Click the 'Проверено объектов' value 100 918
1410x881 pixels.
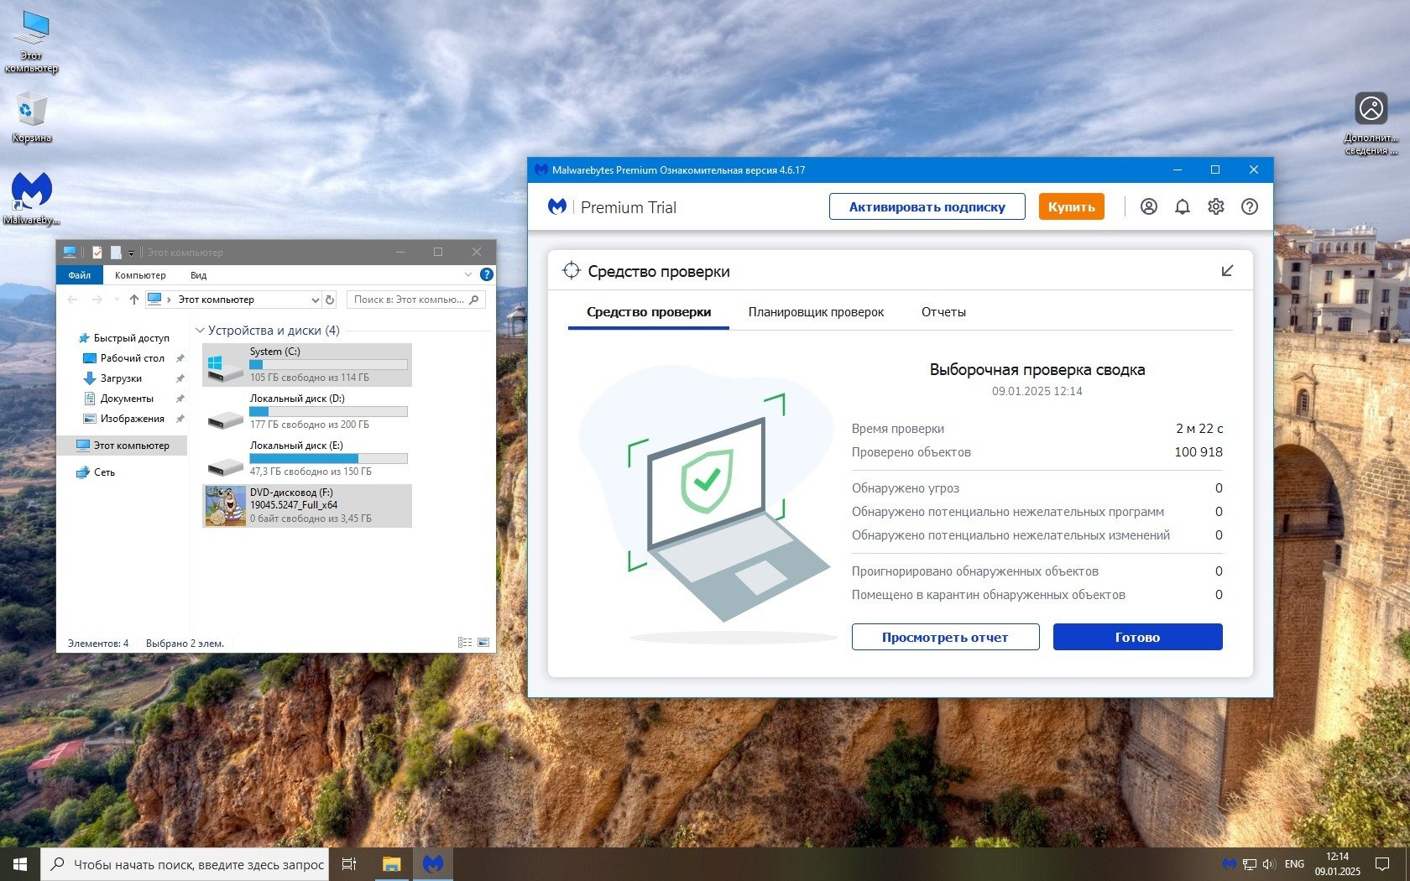click(1198, 452)
